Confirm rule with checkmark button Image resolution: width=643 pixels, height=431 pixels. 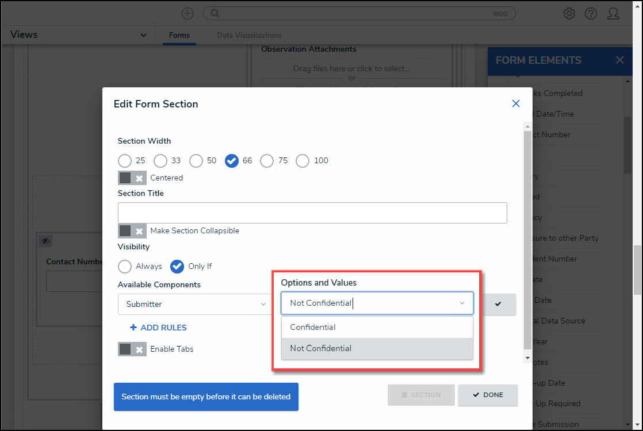click(498, 304)
